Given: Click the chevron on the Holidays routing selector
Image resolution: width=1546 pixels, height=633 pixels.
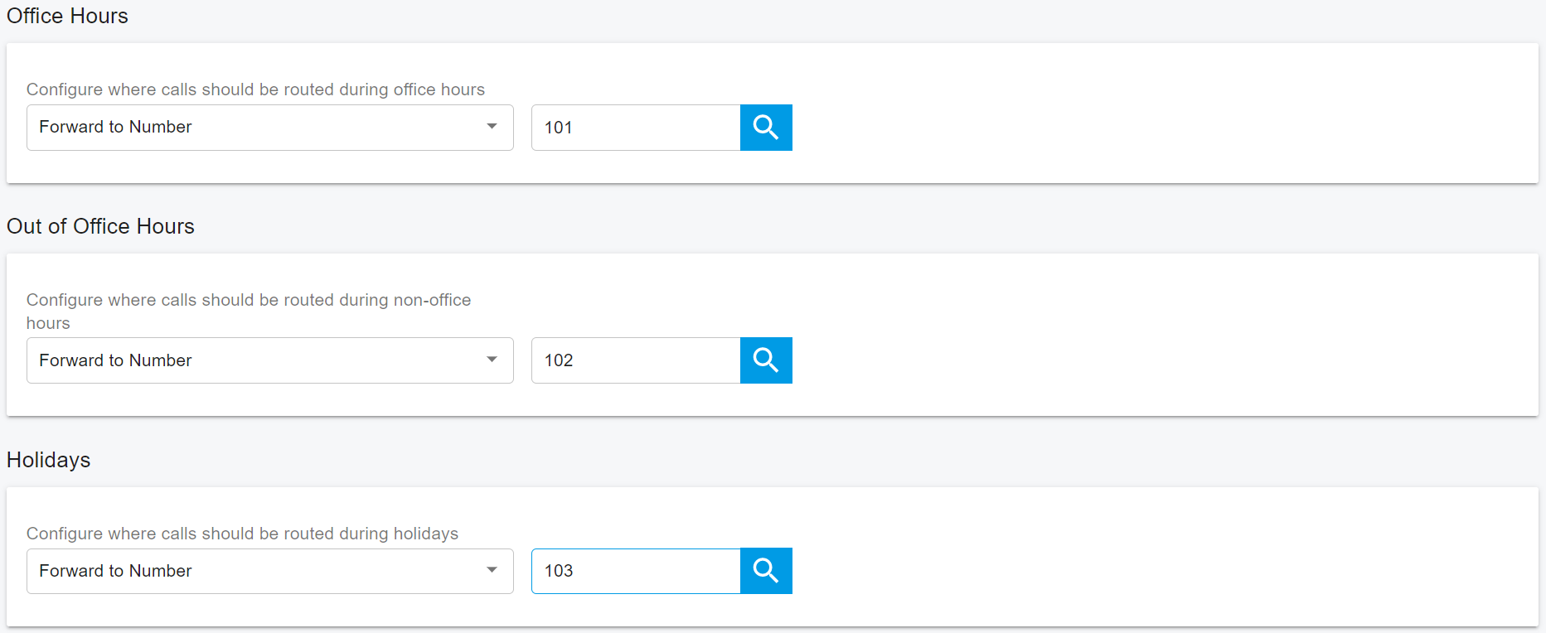Looking at the screenshot, I should [x=492, y=571].
